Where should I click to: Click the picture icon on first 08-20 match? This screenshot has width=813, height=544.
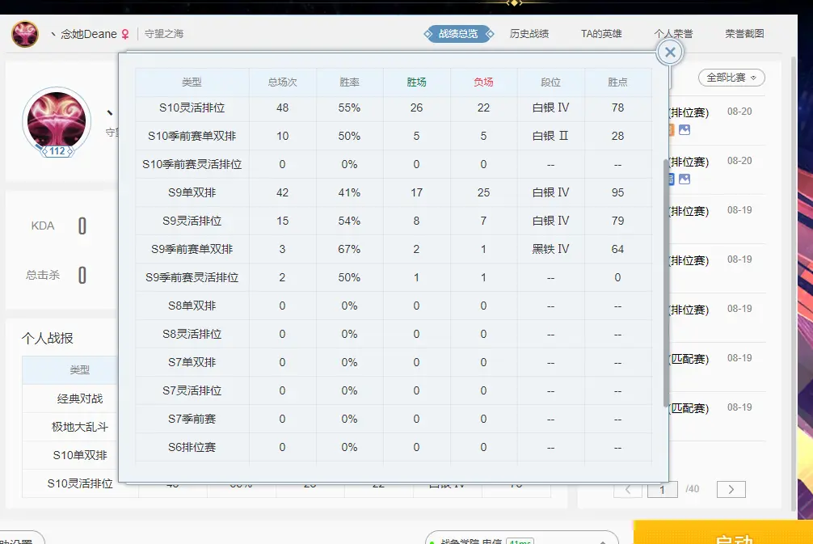coord(684,130)
